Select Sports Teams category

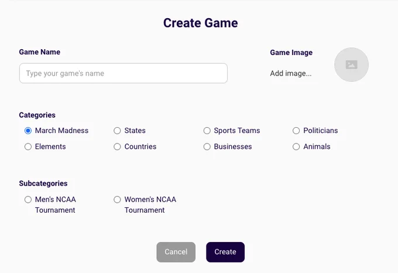pos(207,131)
